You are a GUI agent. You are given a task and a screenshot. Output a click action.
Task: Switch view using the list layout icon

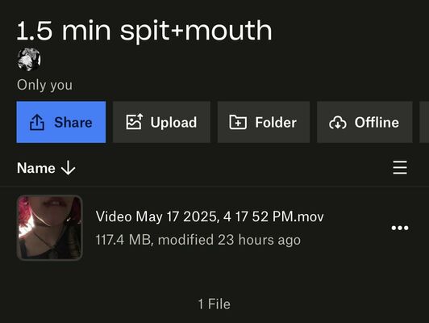click(x=400, y=168)
